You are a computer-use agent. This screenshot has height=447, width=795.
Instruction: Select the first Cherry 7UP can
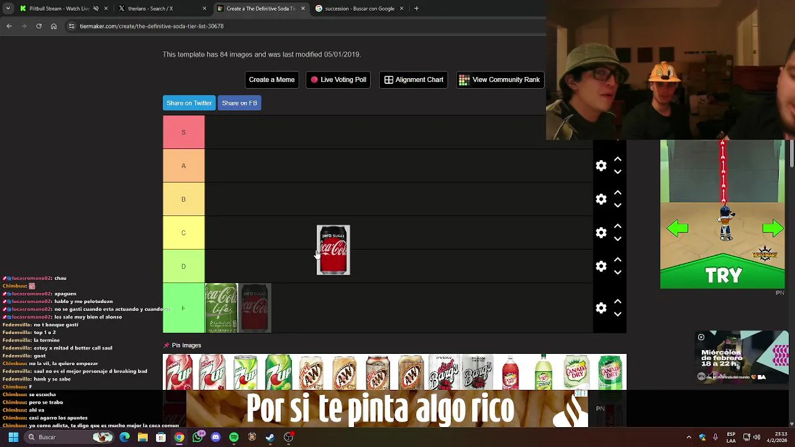179,372
